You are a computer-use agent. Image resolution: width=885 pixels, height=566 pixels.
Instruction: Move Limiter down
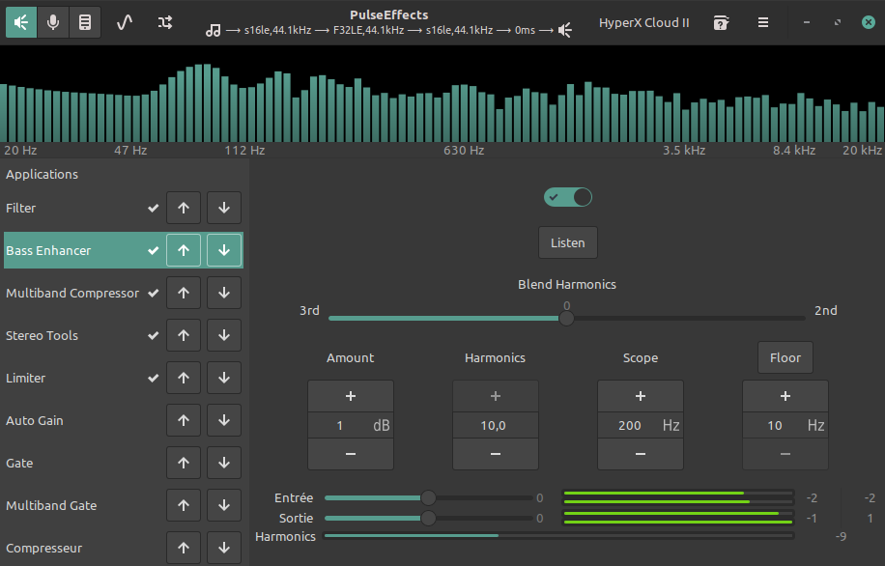(x=224, y=378)
